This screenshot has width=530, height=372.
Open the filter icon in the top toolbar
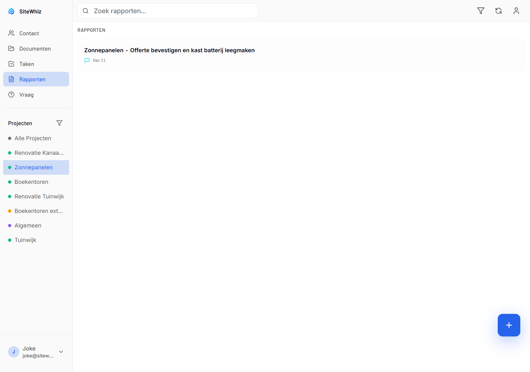pos(481,11)
